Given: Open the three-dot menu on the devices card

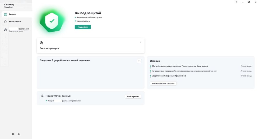Looking at the screenshot, I should click(139, 61).
